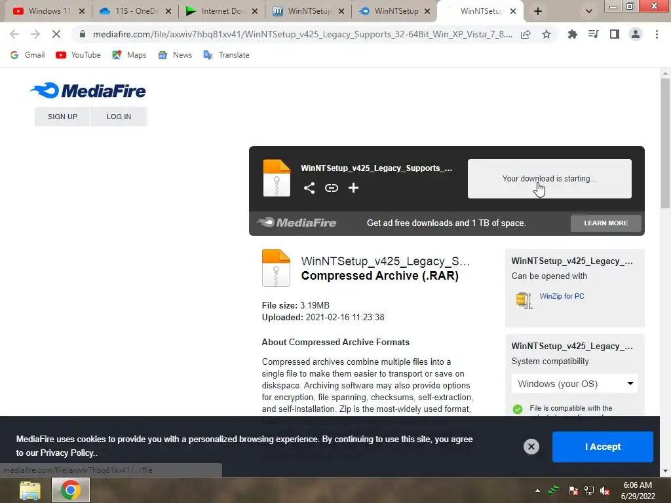Viewport: 671px width, 503px height.
Task: Click the LEARN MORE button
Action: click(605, 223)
